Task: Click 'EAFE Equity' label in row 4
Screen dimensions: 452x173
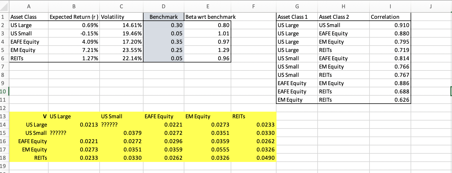Action: (29, 42)
